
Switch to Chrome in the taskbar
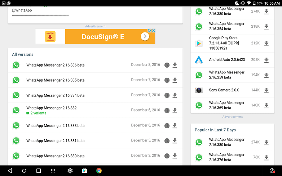(x=99, y=171)
